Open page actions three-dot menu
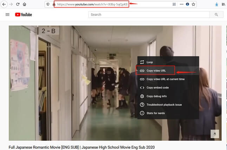Screen dimensions: 227x150 pos(181,4)
